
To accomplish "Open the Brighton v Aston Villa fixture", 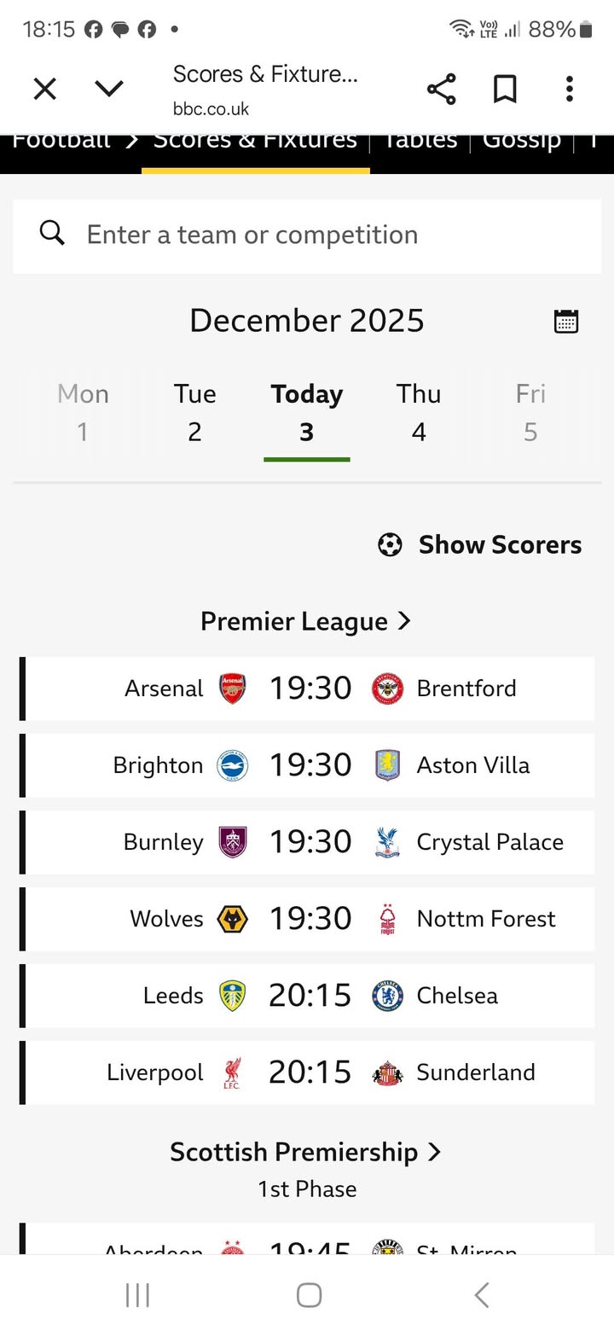I will (x=309, y=765).
